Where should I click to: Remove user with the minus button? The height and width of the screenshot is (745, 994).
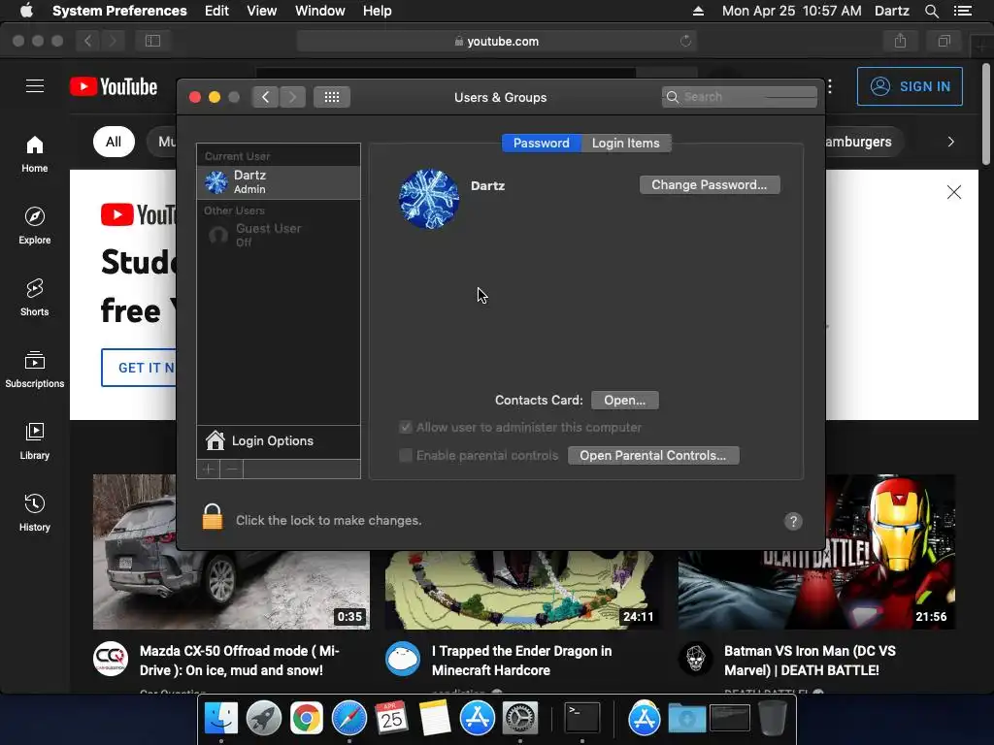231,469
